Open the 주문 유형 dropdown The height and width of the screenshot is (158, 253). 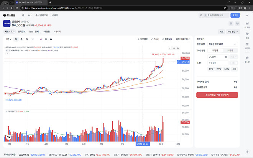point(223,44)
